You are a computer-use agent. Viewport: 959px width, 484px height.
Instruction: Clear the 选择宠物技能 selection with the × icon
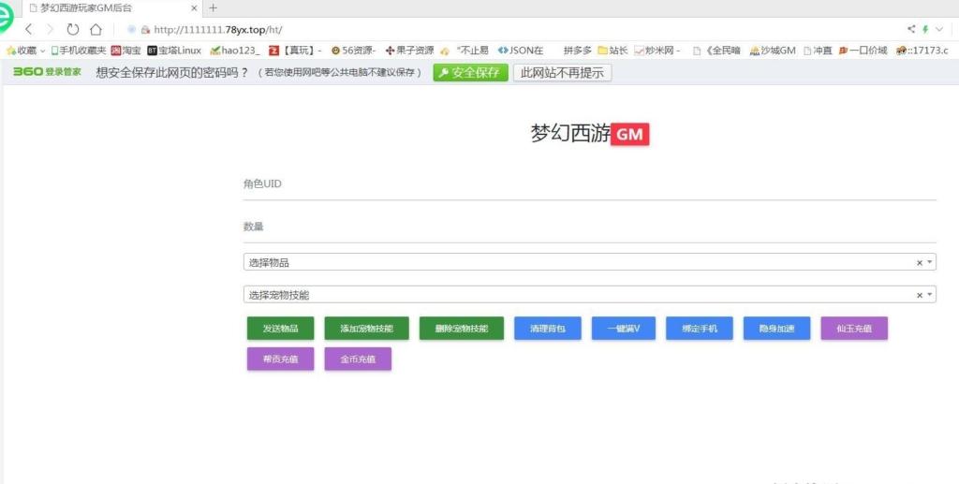click(919, 295)
